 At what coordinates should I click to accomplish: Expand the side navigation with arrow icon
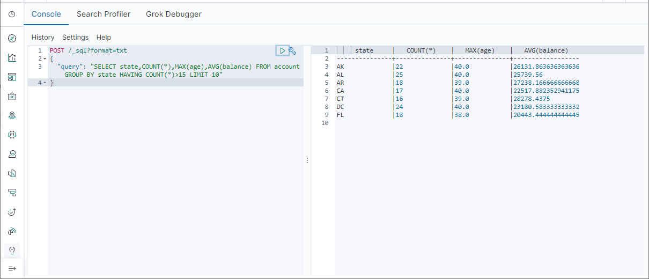(12, 268)
